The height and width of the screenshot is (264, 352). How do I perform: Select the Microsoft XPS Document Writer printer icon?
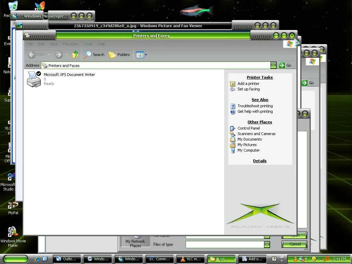pyautogui.click(x=34, y=79)
